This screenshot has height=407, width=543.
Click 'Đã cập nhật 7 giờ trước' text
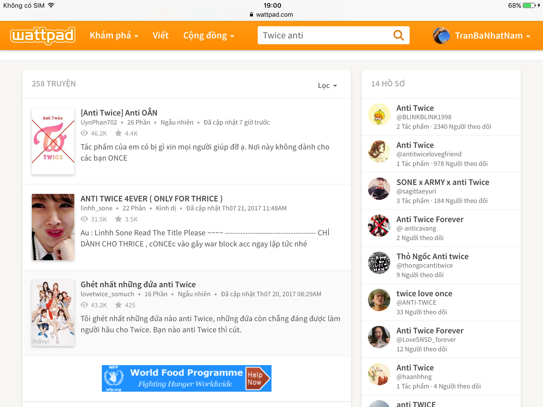237,122
